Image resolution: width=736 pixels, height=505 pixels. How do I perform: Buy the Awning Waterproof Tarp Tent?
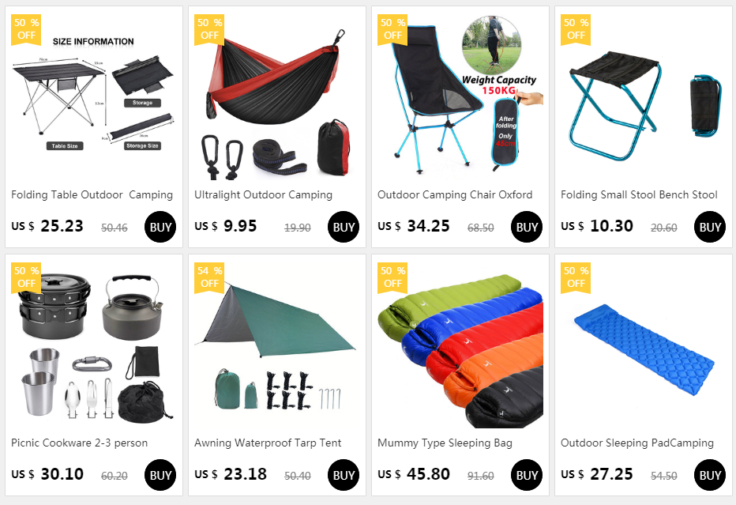pos(343,475)
